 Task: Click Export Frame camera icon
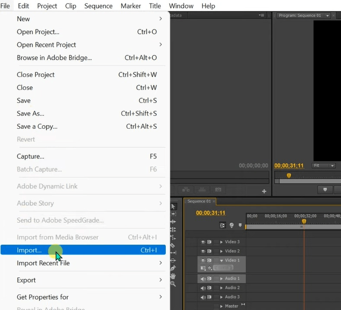click(x=218, y=190)
